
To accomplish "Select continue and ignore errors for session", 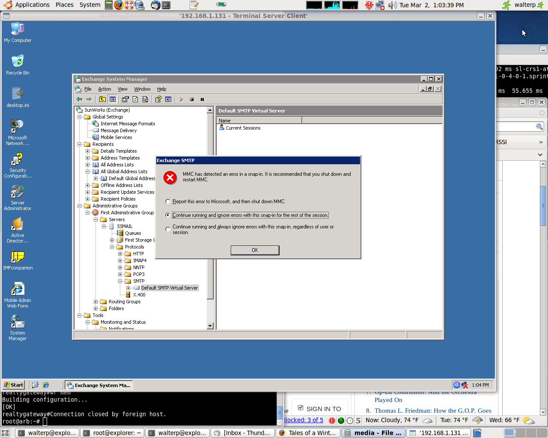I will [x=168, y=215].
